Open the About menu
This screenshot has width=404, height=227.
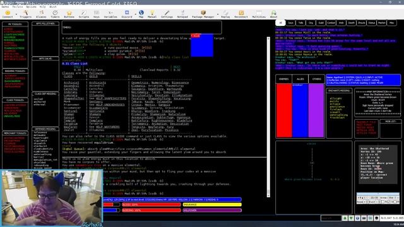point(53,7)
